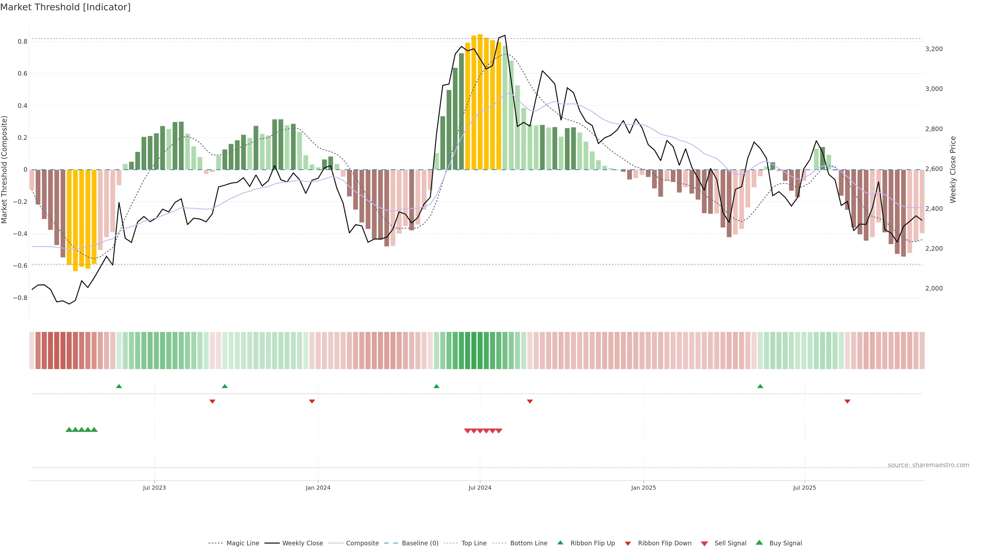Click the Magic Line legend entry
This screenshot has width=982, height=552.
tap(242, 543)
